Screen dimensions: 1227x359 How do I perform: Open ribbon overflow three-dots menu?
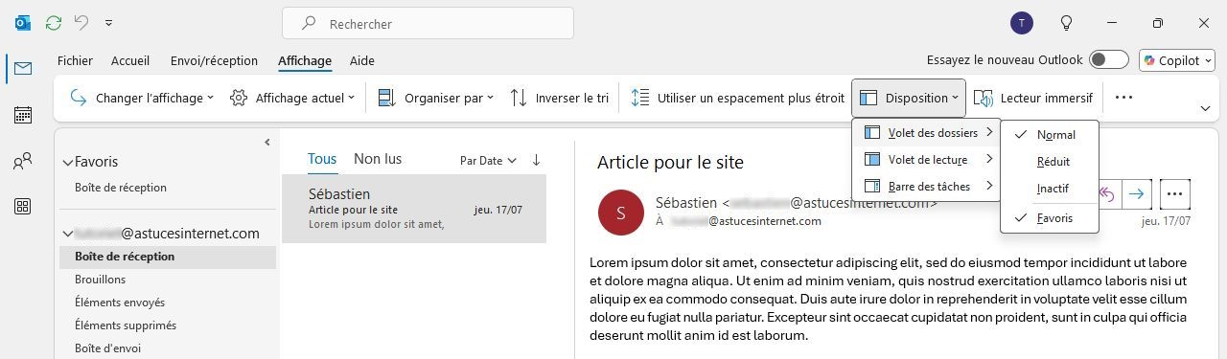point(1124,98)
